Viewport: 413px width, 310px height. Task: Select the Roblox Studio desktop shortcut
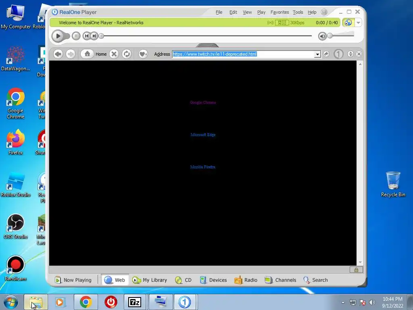(16, 185)
